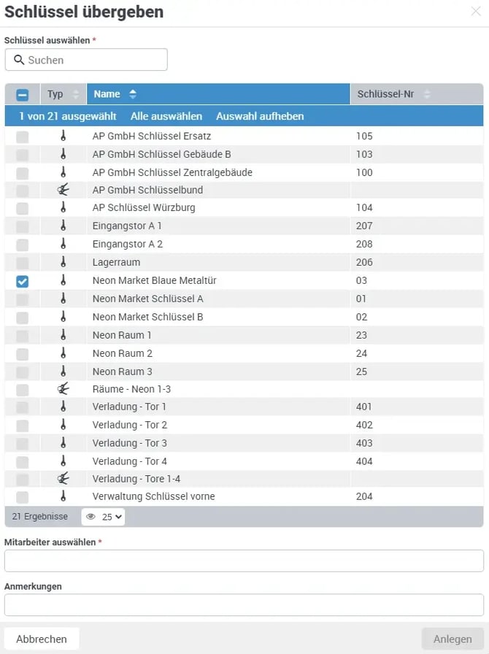The image size is (489, 654).
Task: Click key icon for Verladung - Tor 4
Action: click(63, 461)
